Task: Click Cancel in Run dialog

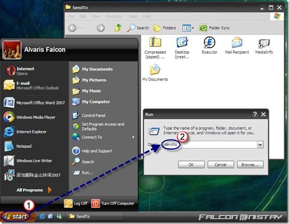Action: pyautogui.click(x=220, y=165)
